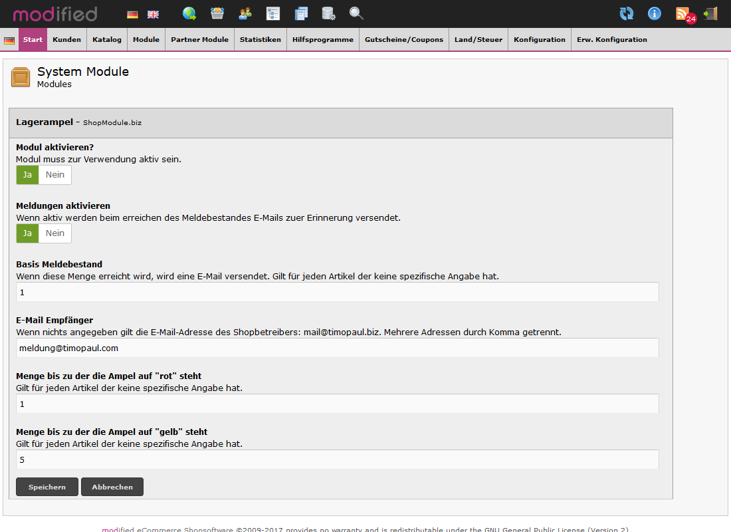Expand the Hilfsprogramme menu
731x532 pixels.
pyautogui.click(x=323, y=40)
